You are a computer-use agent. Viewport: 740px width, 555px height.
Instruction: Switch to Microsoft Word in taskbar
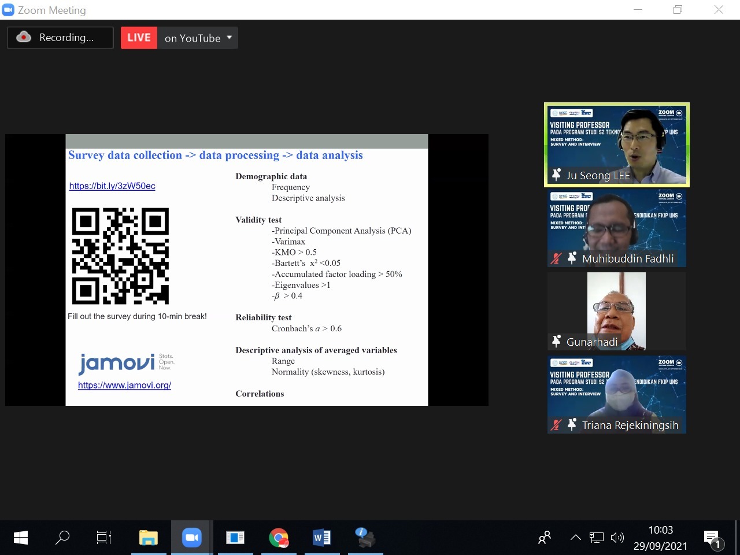tap(321, 538)
